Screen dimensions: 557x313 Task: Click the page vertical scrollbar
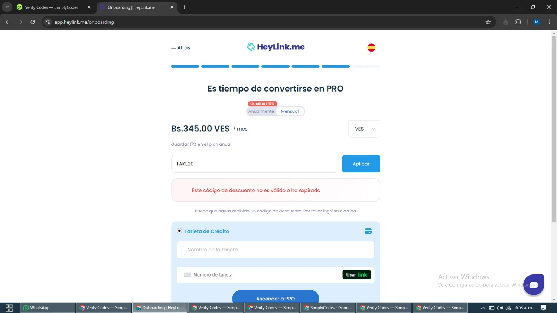tap(554, 130)
